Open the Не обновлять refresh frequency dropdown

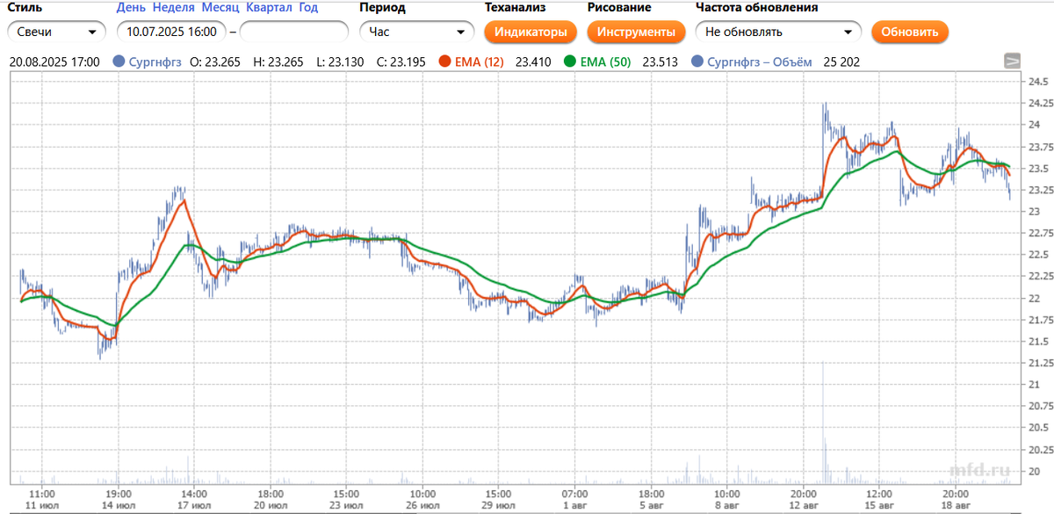777,32
